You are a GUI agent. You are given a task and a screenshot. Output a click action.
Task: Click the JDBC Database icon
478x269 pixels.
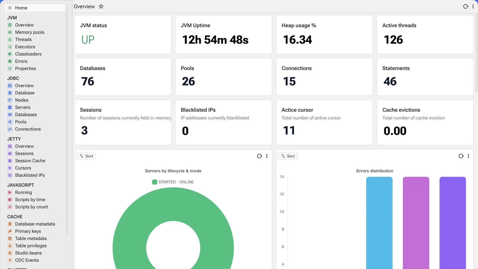pos(10,93)
